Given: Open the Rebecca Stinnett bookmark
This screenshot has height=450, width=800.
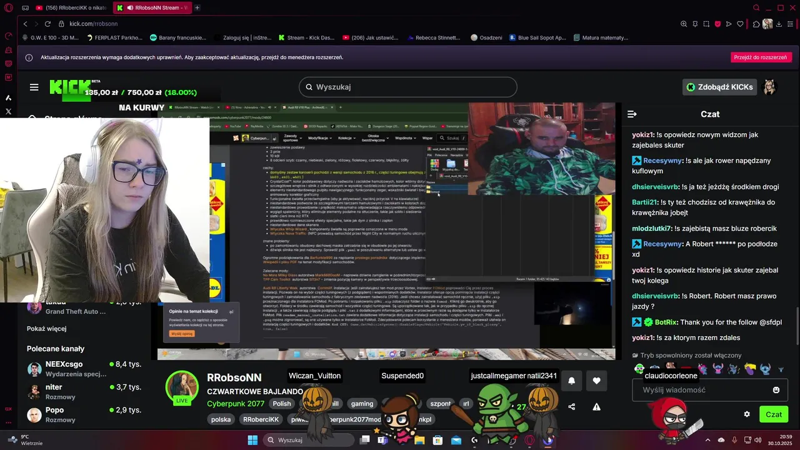Looking at the screenshot, I should [434, 37].
